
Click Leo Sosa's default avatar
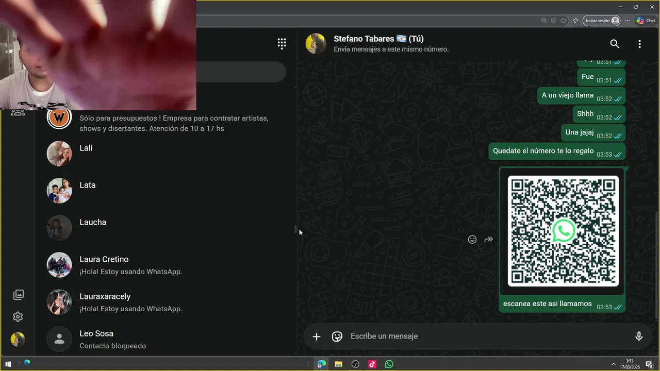click(59, 339)
